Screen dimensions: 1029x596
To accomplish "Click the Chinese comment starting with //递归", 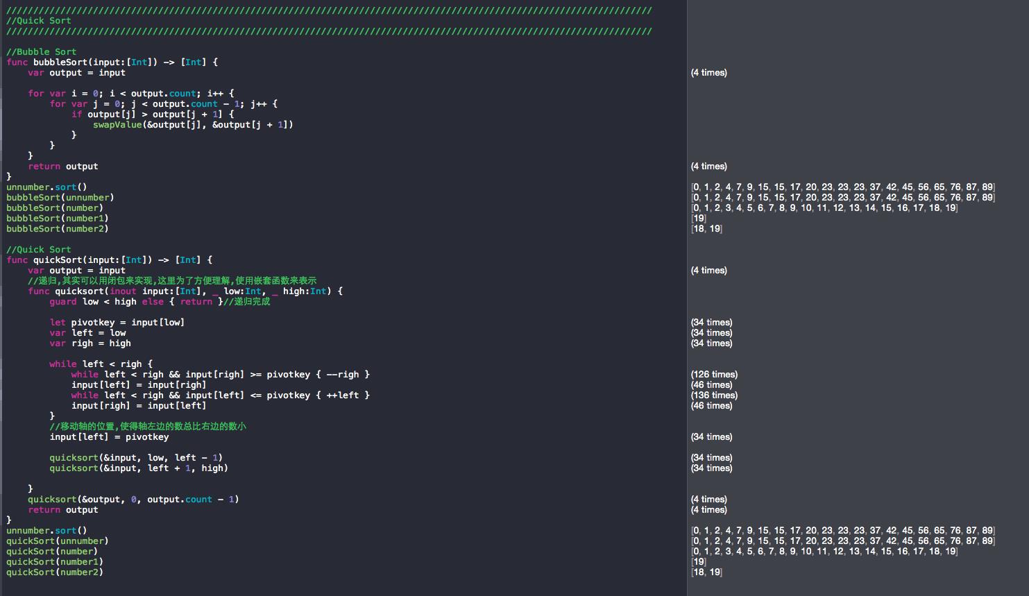I will pos(172,281).
